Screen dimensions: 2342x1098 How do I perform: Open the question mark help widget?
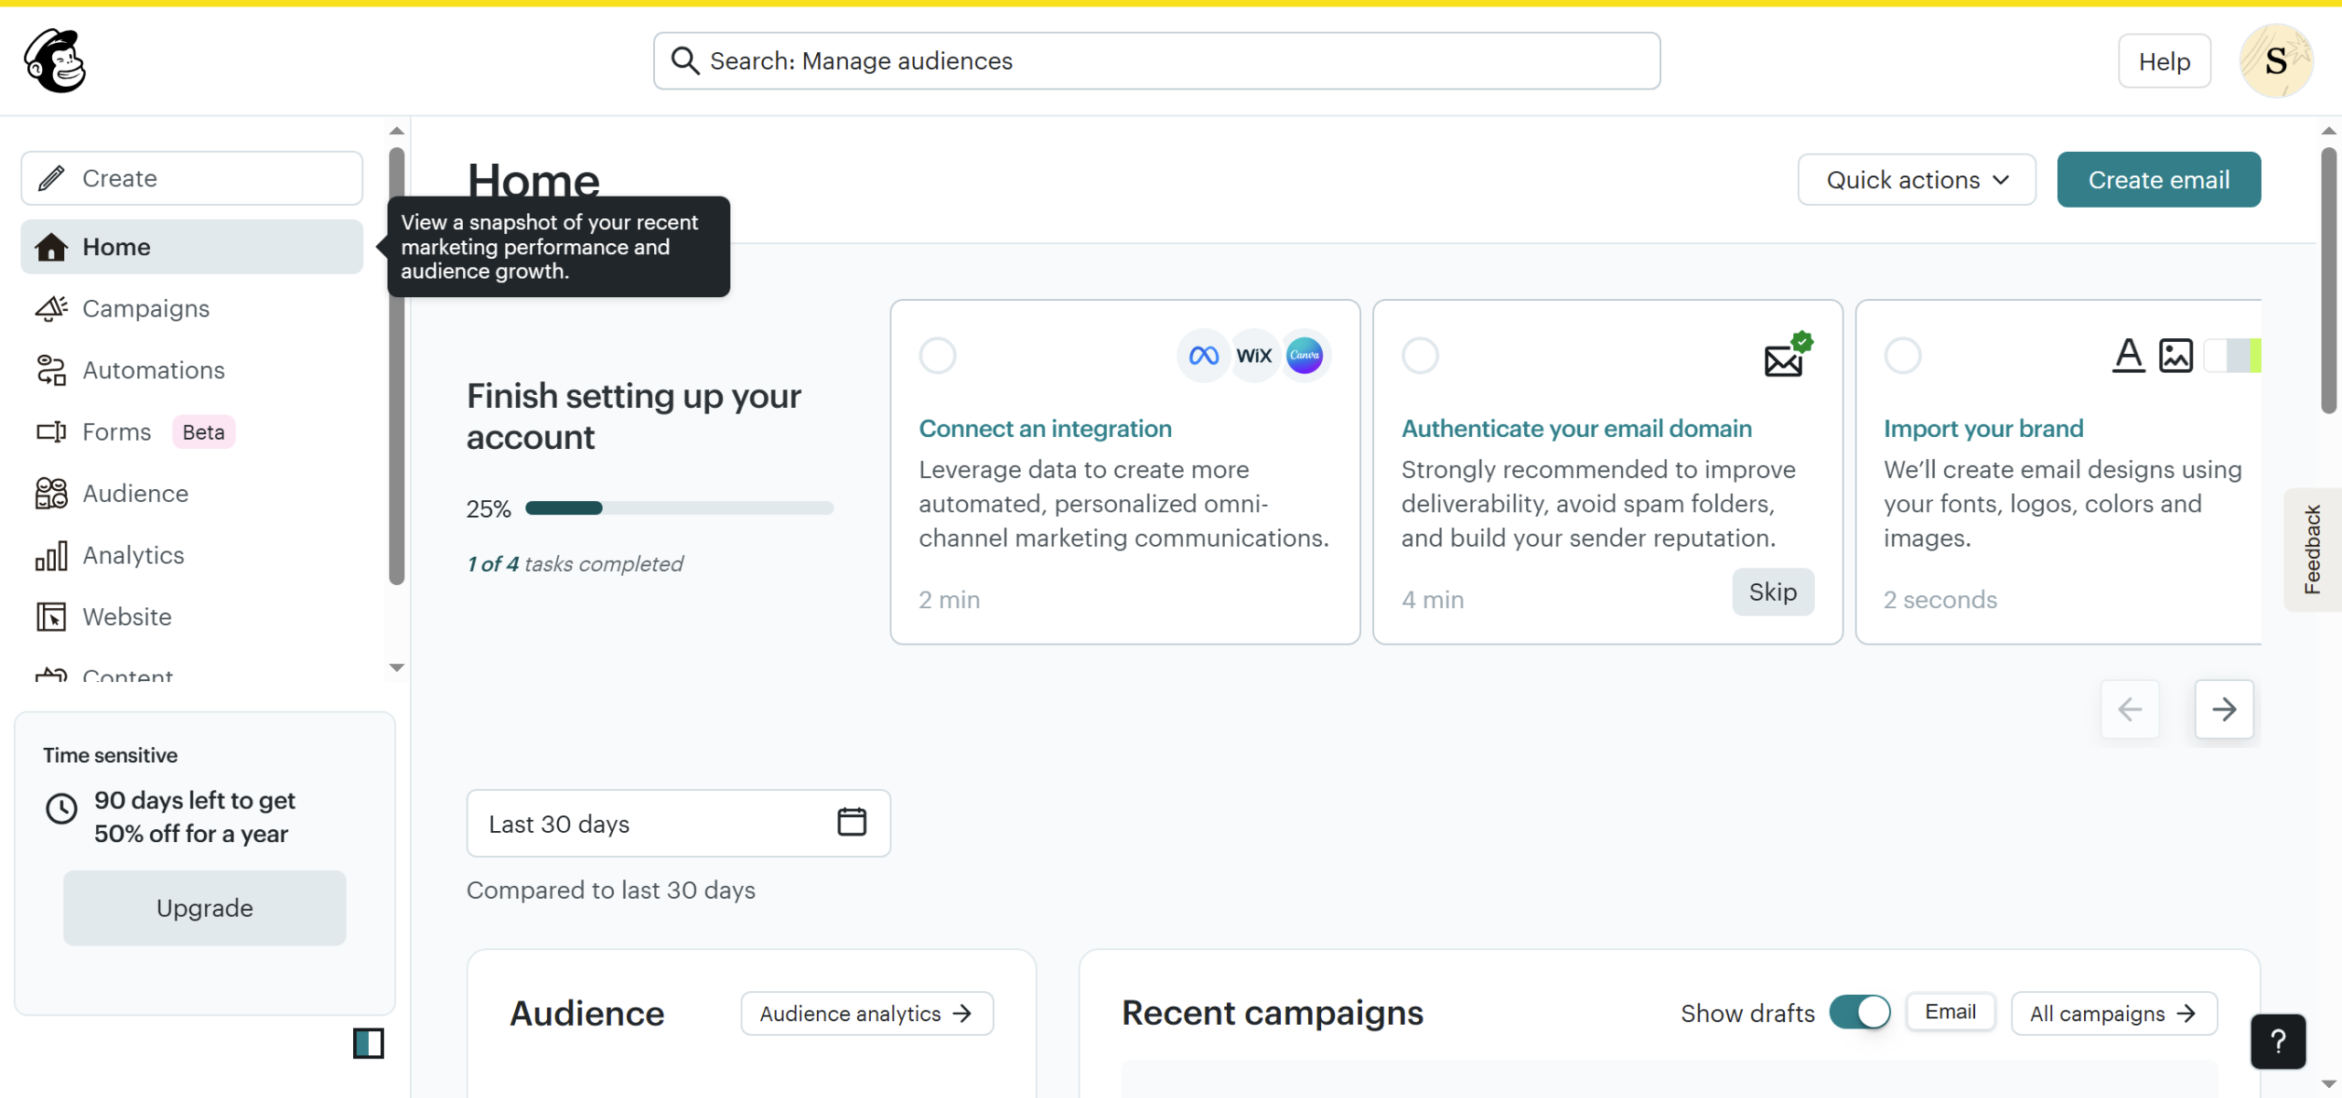(2277, 1041)
